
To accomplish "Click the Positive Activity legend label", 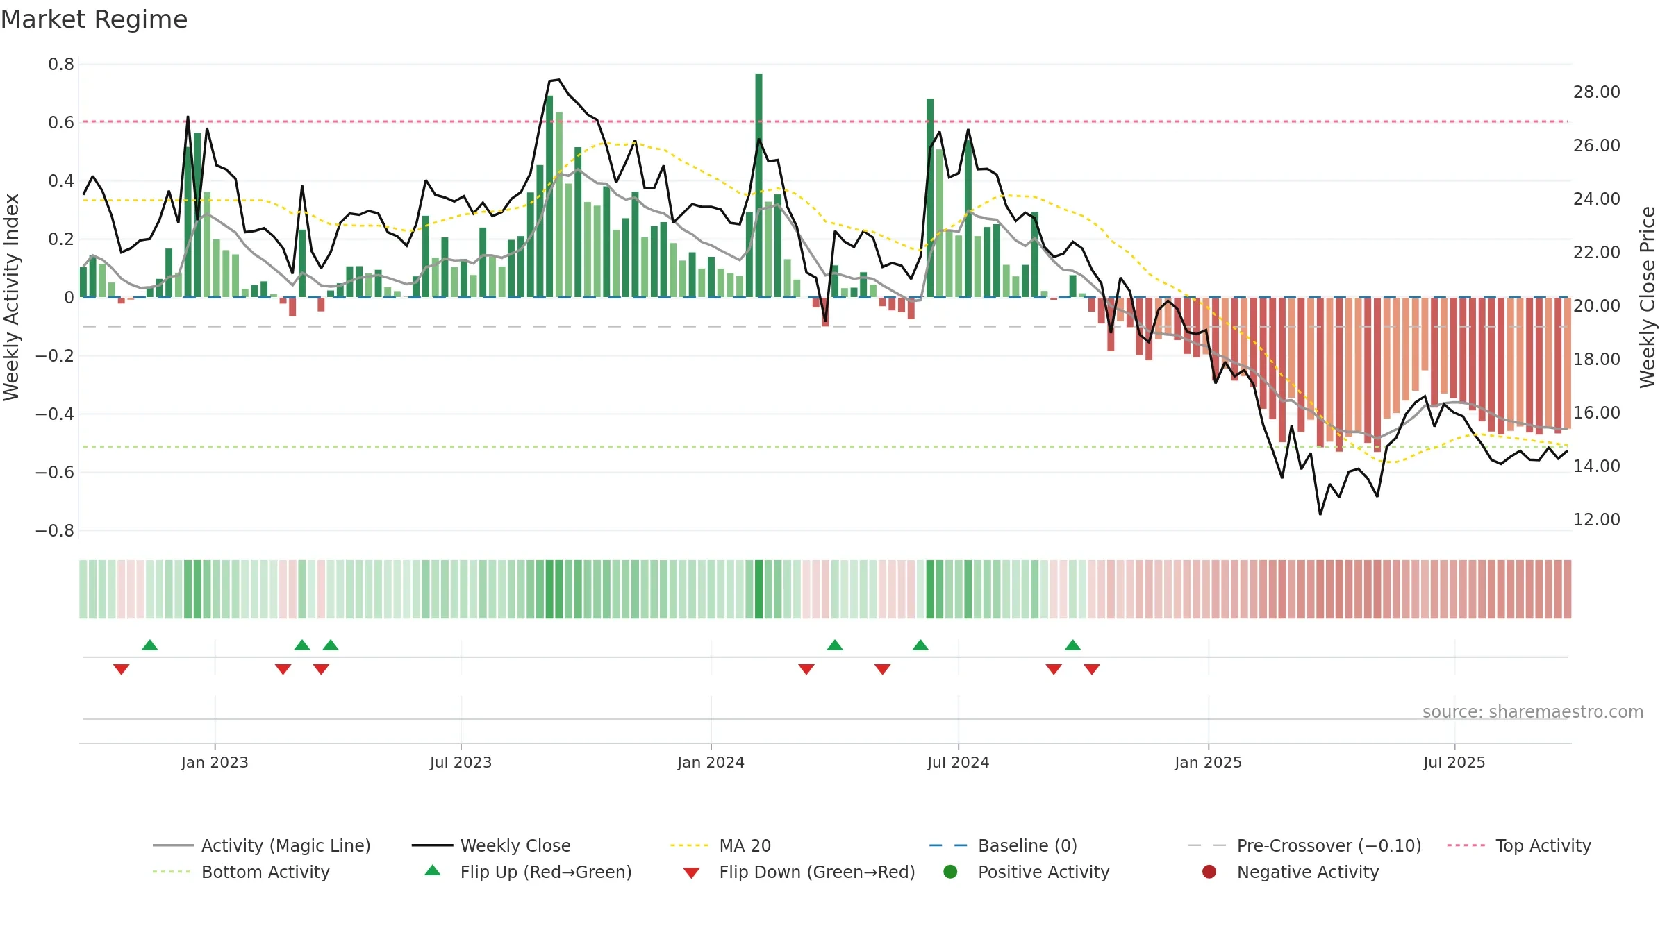I will click(x=1043, y=872).
